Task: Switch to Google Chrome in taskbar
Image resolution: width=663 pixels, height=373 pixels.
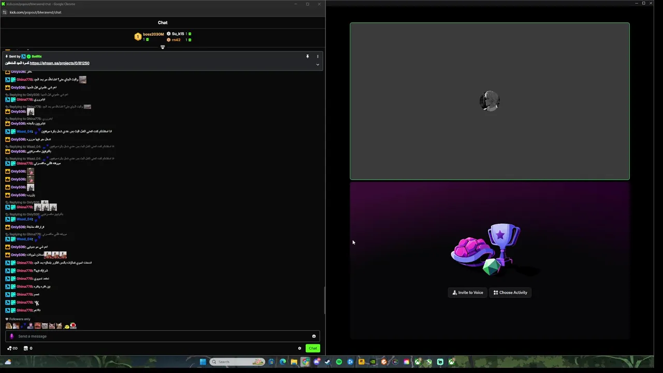Action: (305, 362)
